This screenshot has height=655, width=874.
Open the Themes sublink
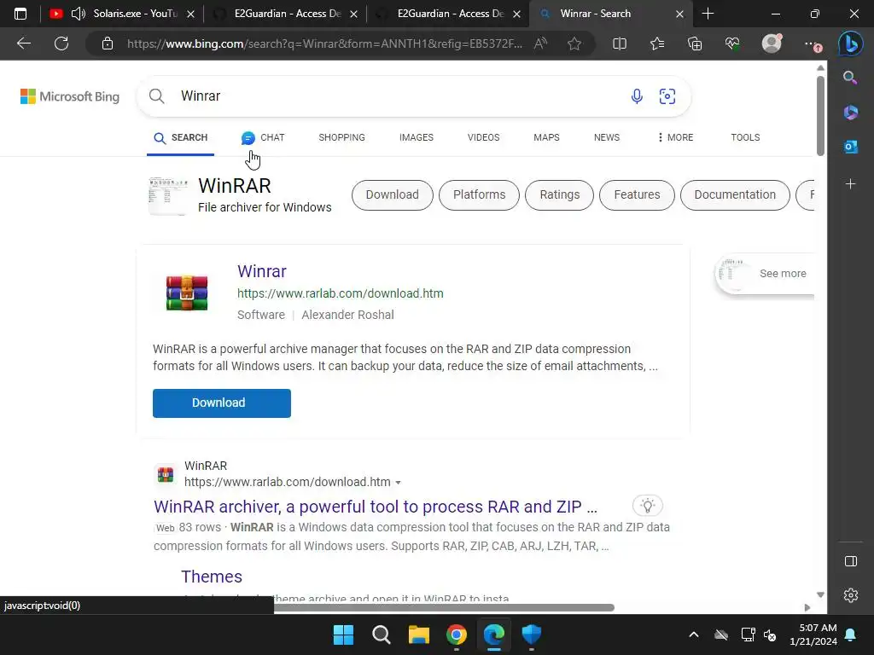click(x=212, y=577)
